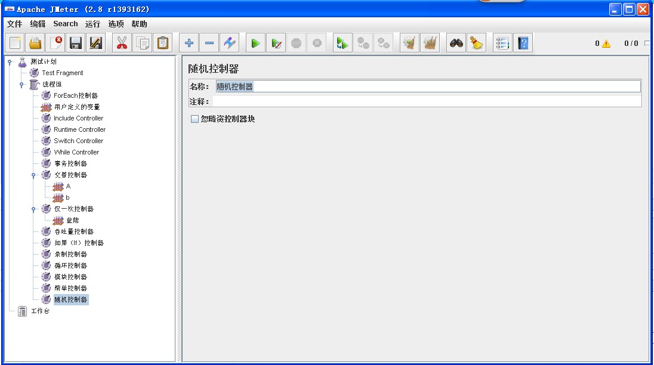The height and width of the screenshot is (365, 654).
Task: Reset search with yellow brush icon
Action: 477,43
